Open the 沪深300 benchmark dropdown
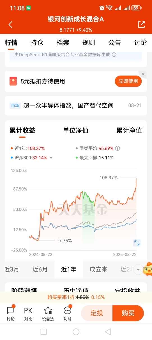Viewport: 152px width, 340px height. (x=51, y=158)
